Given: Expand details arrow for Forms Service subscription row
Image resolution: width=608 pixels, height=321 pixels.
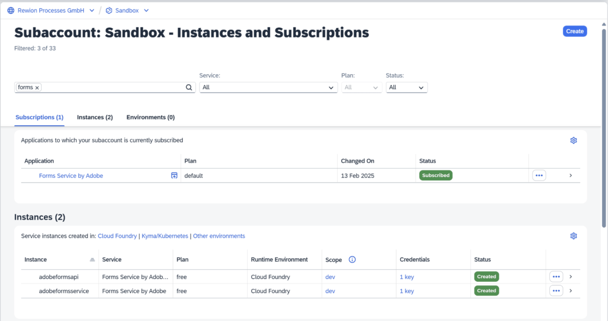Looking at the screenshot, I should point(571,176).
